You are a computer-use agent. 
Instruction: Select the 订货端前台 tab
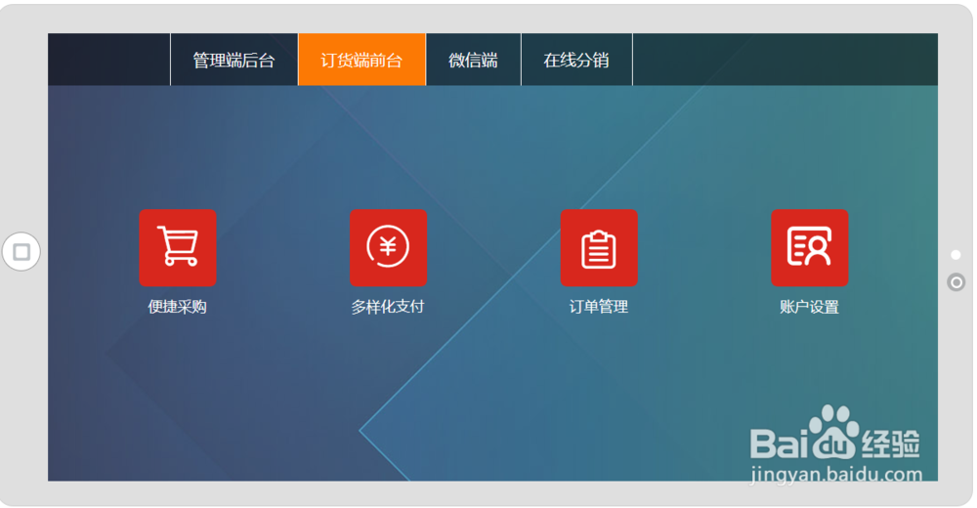point(362,60)
